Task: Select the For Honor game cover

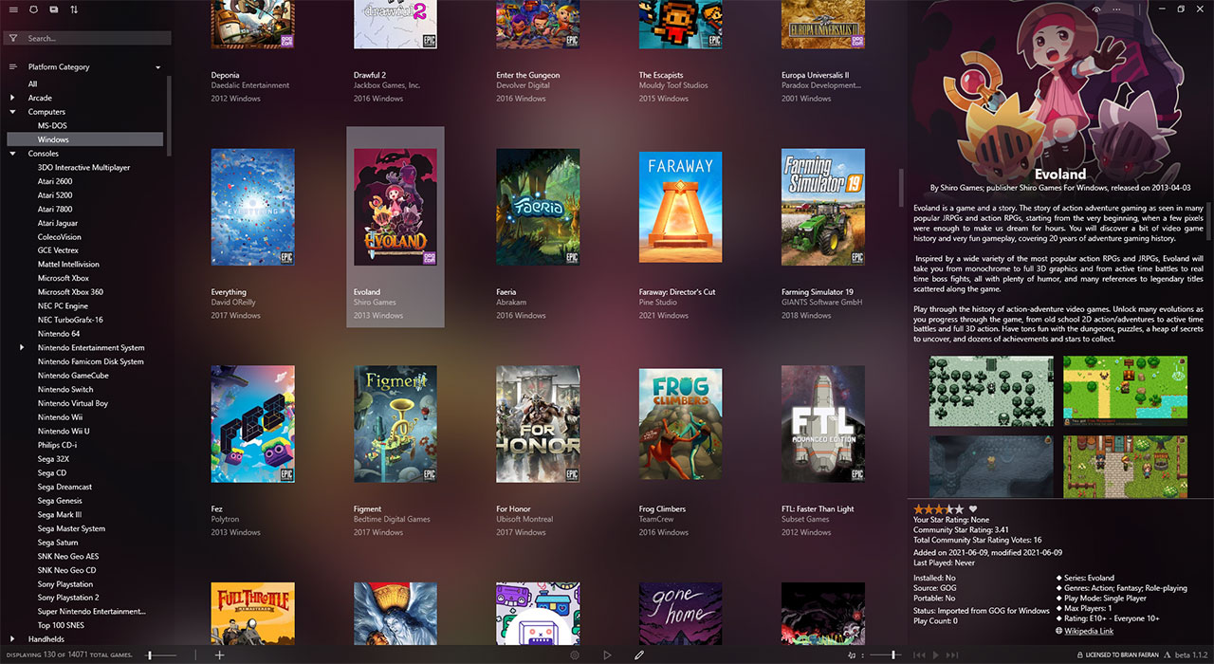Action: point(538,424)
